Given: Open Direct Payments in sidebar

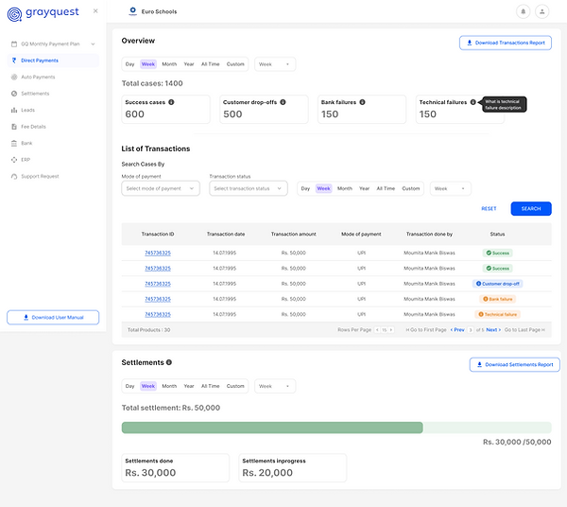Looking at the screenshot, I should [x=53, y=61].
